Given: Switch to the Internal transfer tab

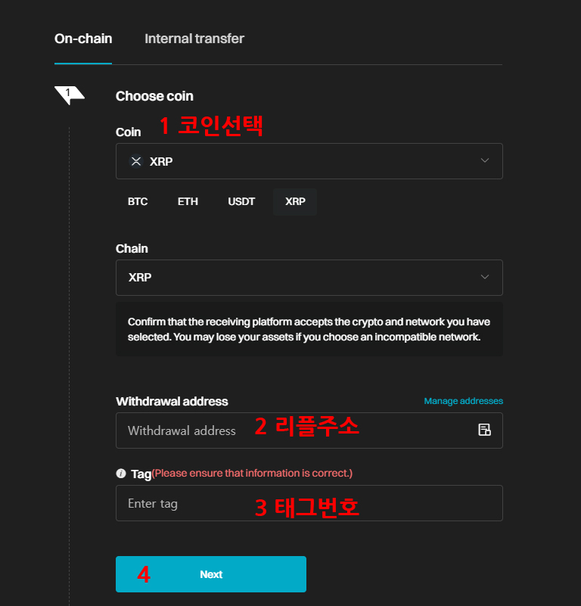Looking at the screenshot, I should [194, 39].
